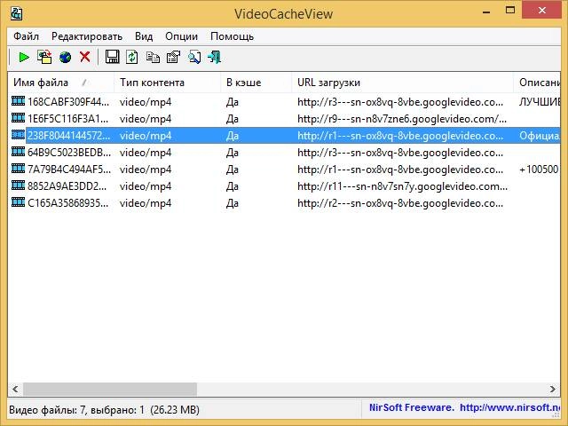Refresh the video cache list
The height and width of the screenshot is (426, 568).
pyautogui.click(x=132, y=57)
